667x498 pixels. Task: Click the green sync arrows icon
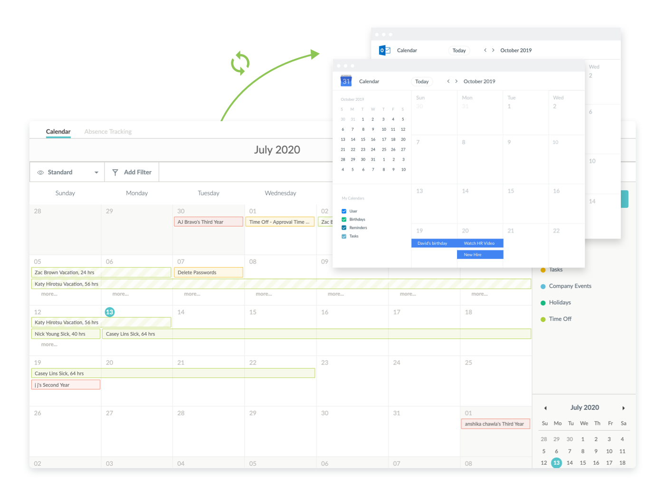(x=240, y=63)
